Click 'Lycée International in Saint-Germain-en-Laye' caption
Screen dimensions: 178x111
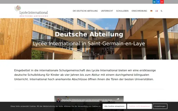[x=89, y=44]
